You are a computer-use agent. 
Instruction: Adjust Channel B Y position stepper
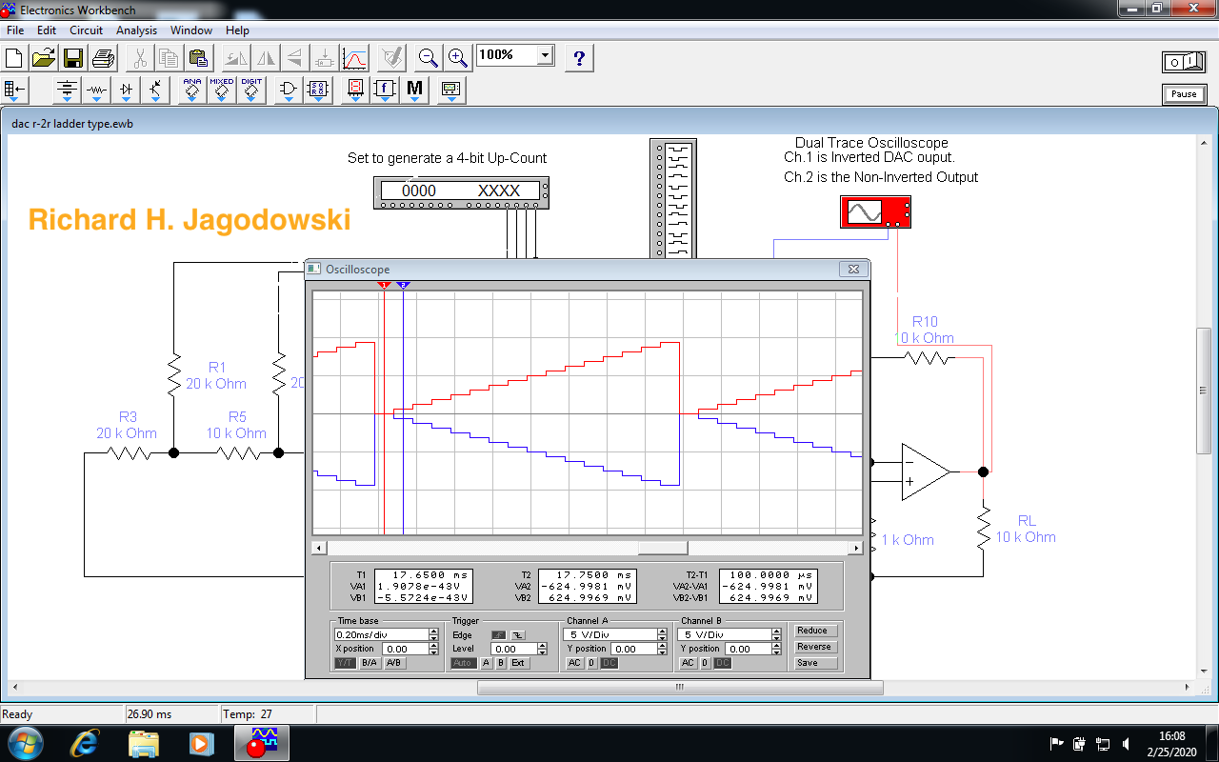pos(776,649)
